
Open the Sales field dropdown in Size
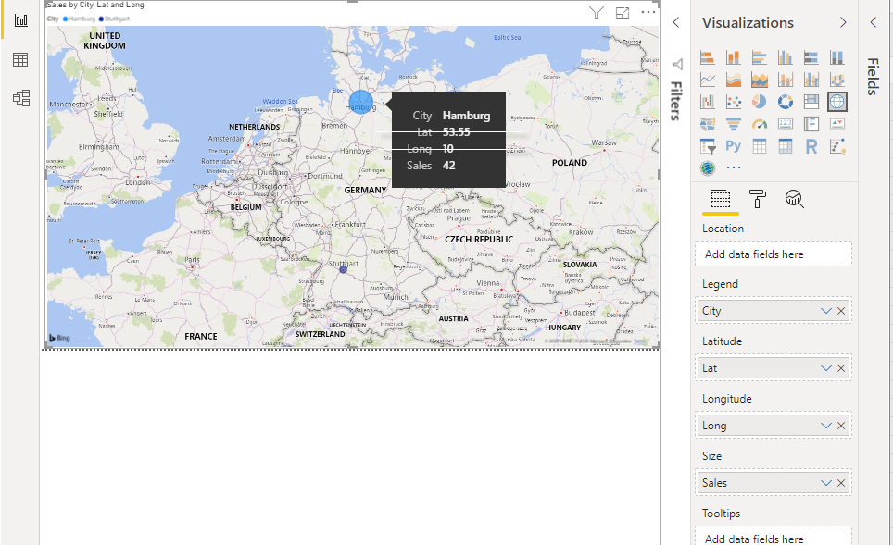click(825, 482)
